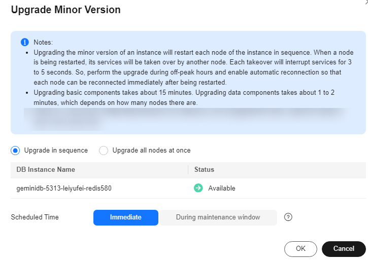
Task: Set Scheduled Time to Immediate
Action: coord(125,217)
